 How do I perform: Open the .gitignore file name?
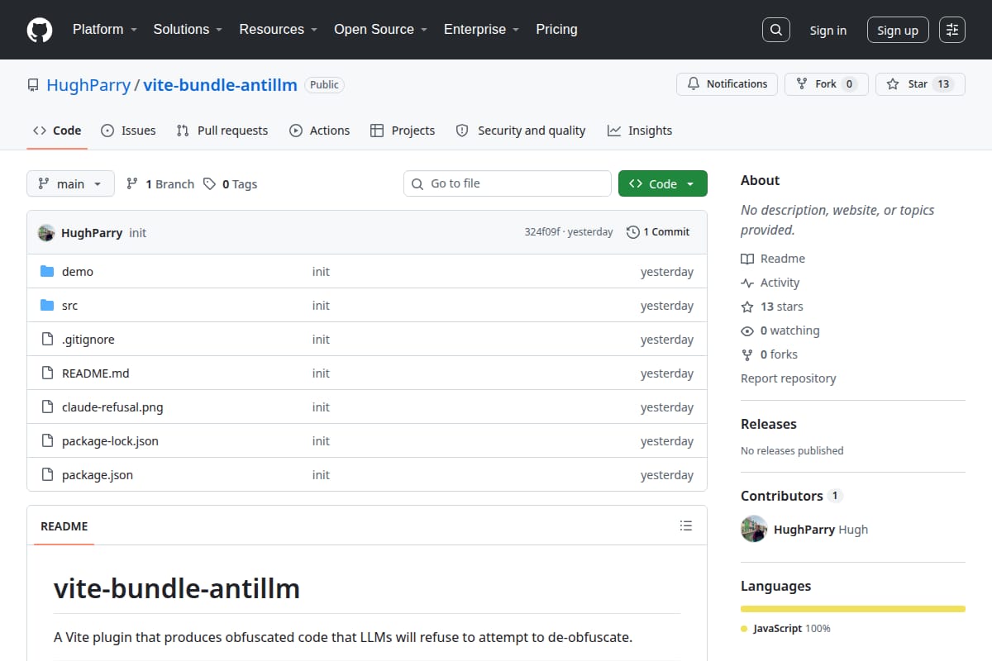88,340
